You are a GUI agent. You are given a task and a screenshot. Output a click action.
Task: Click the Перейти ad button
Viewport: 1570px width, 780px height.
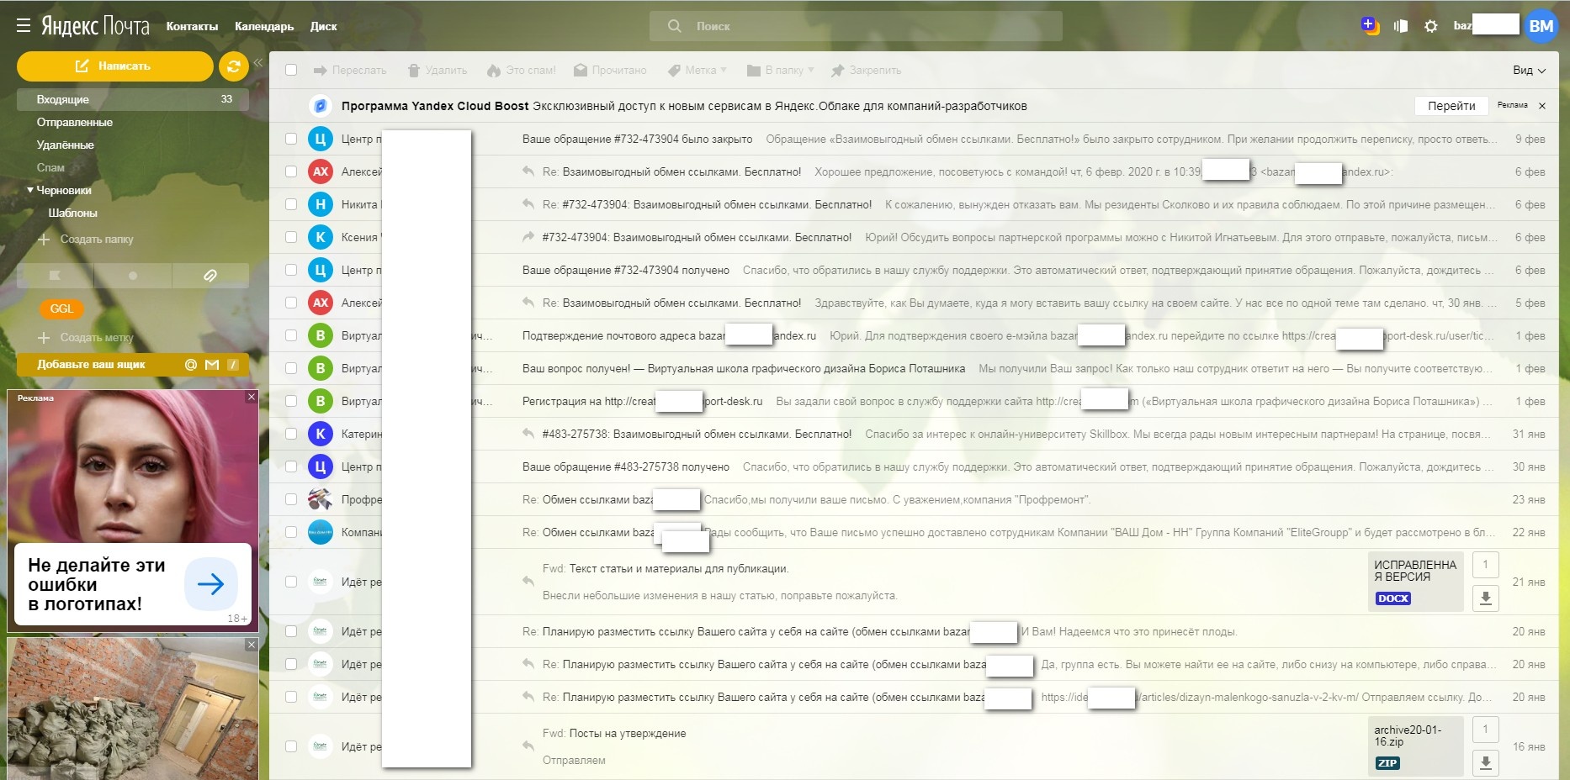tap(1451, 106)
